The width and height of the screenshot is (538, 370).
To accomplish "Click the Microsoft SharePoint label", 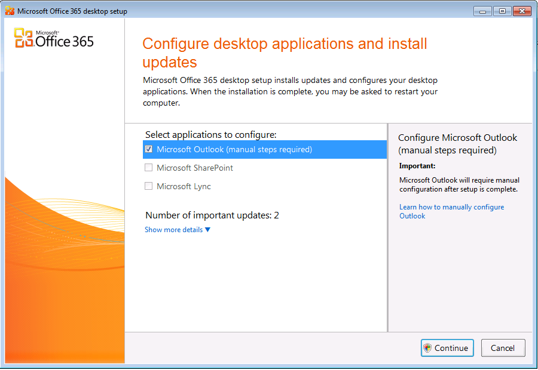I will pyautogui.click(x=195, y=168).
